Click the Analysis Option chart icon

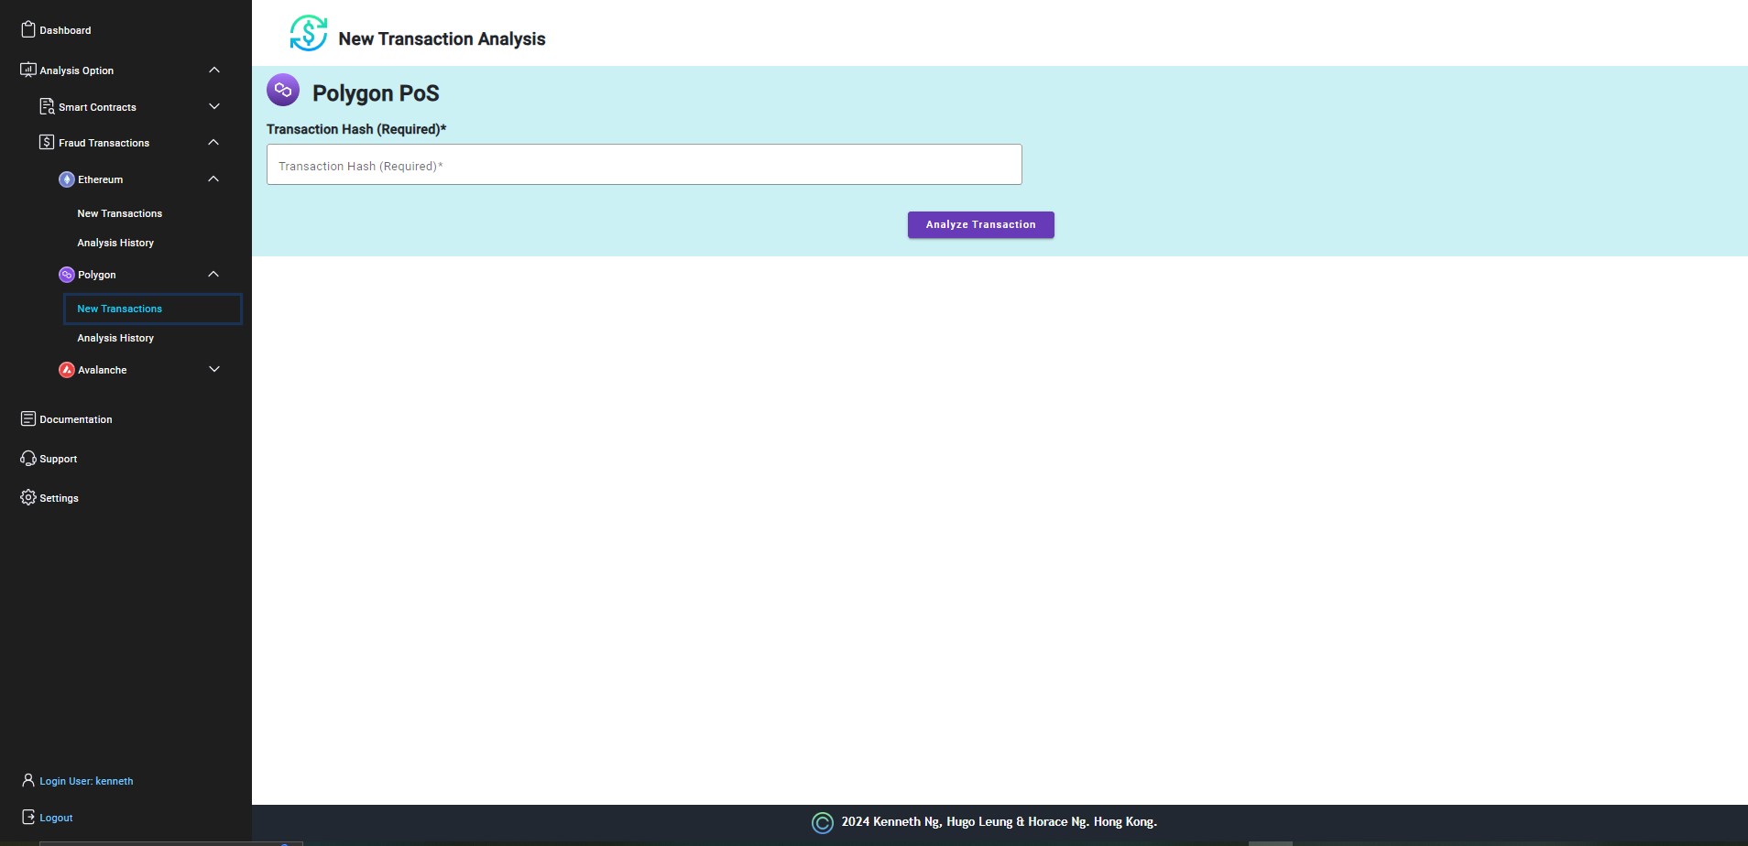pos(28,70)
